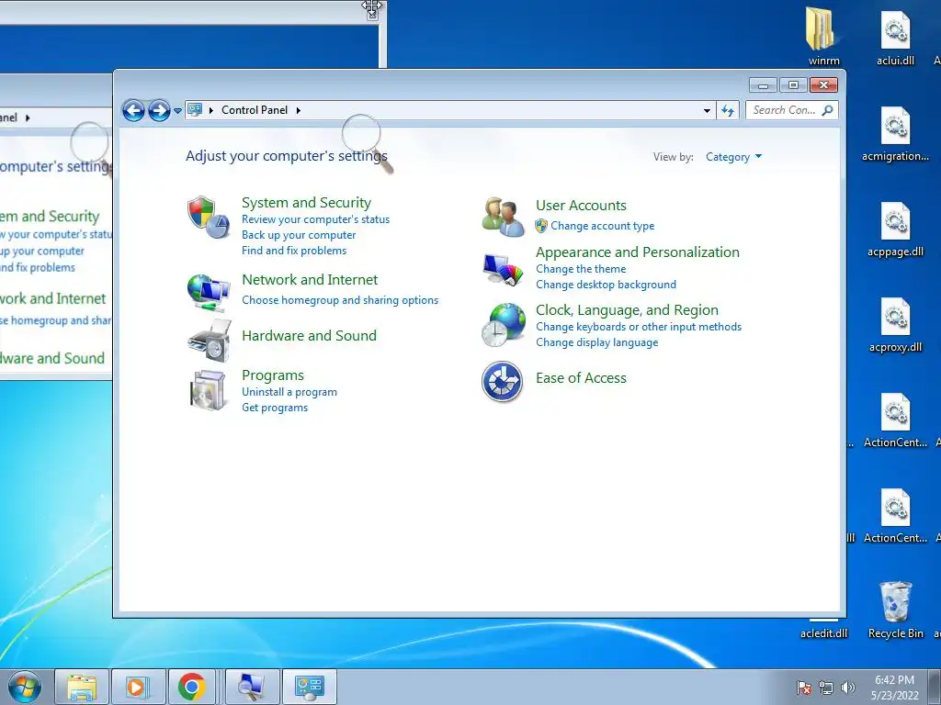Open Clock, Language, and Region globe icon
This screenshot has width=941, height=705.
tap(503, 324)
